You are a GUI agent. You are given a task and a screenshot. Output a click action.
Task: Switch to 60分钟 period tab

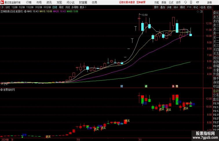(x=47, y=7)
